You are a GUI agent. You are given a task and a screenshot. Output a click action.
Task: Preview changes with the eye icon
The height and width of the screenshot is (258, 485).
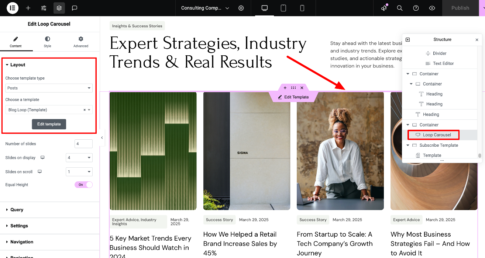(432, 8)
